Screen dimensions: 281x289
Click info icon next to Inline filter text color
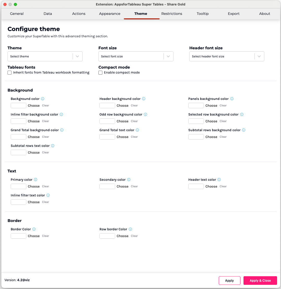48,195
